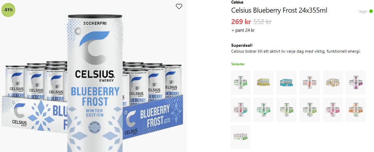374x152 pixels.
Task: Click the sale price 269 kr
Action: pyautogui.click(x=241, y=21)
